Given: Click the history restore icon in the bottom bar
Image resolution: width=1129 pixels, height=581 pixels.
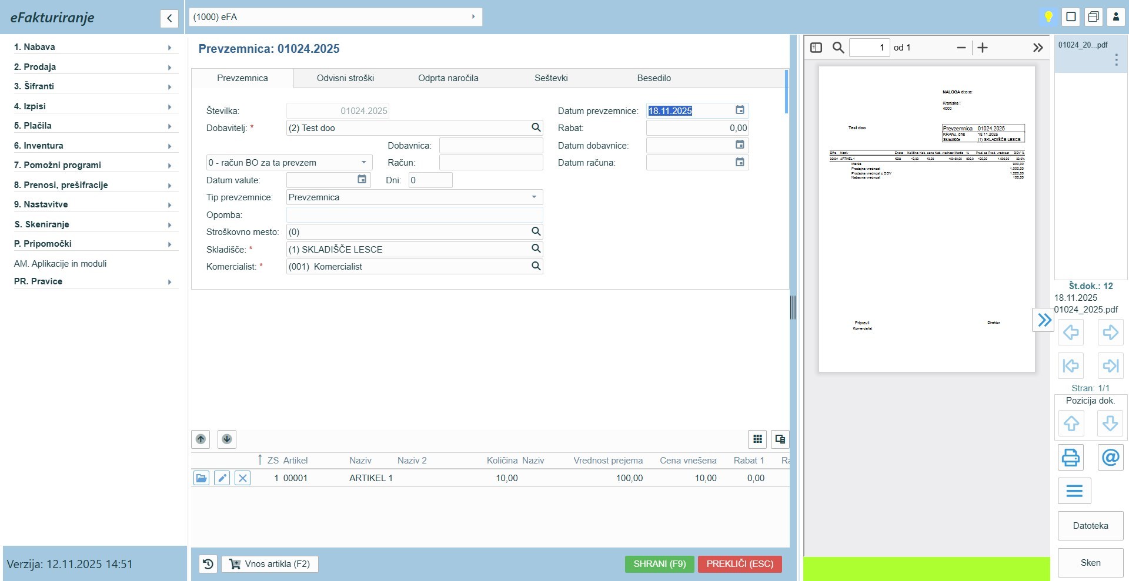Looking at the screenshot, I should (208, 564).
